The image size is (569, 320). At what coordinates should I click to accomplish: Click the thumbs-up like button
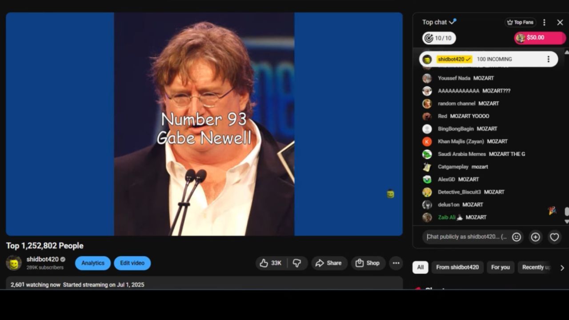[270, 263]
